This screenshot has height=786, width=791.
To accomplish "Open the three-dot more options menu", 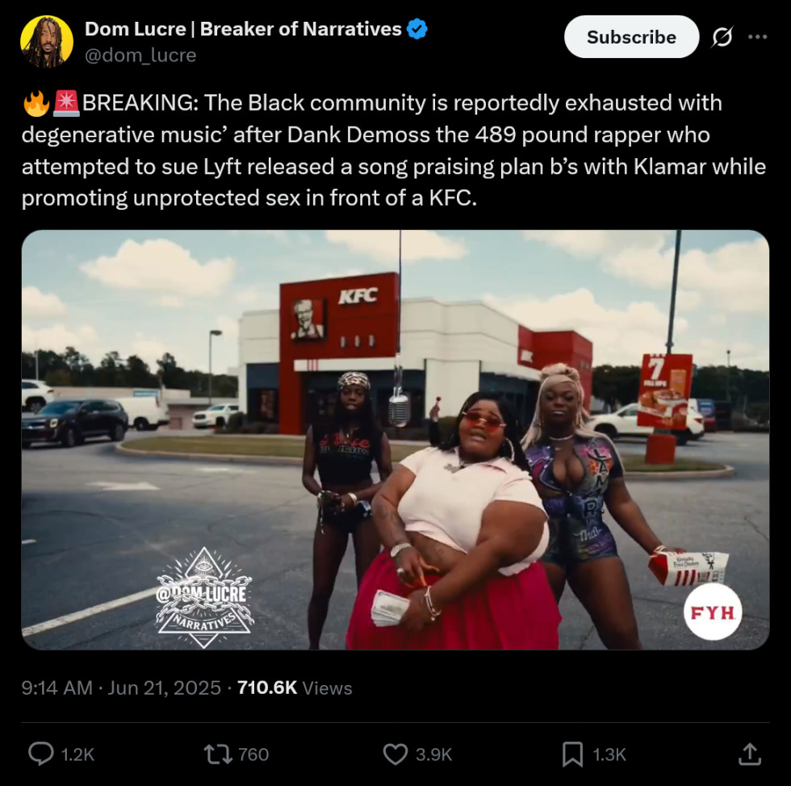I will 758,37.
